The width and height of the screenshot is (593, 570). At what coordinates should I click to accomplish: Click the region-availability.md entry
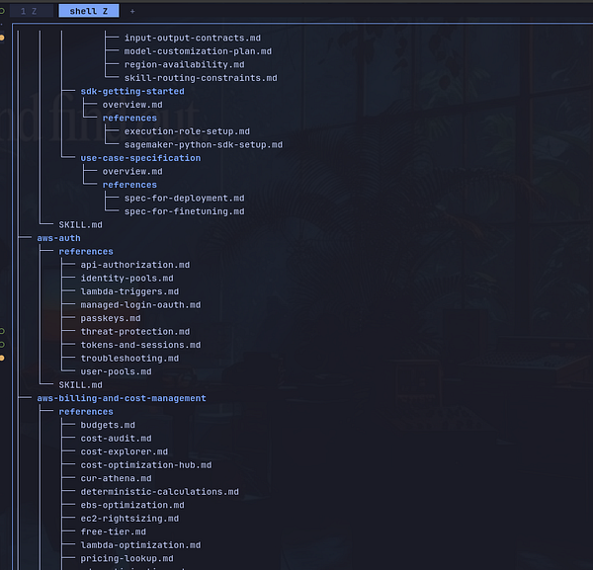(x=184, y=64)
